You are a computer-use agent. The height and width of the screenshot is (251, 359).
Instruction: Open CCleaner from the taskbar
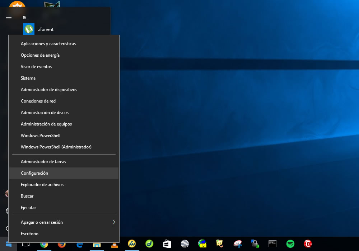[x=308, y=244]
